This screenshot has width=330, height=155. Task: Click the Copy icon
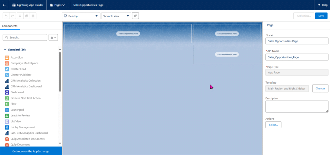coord(26,16)
